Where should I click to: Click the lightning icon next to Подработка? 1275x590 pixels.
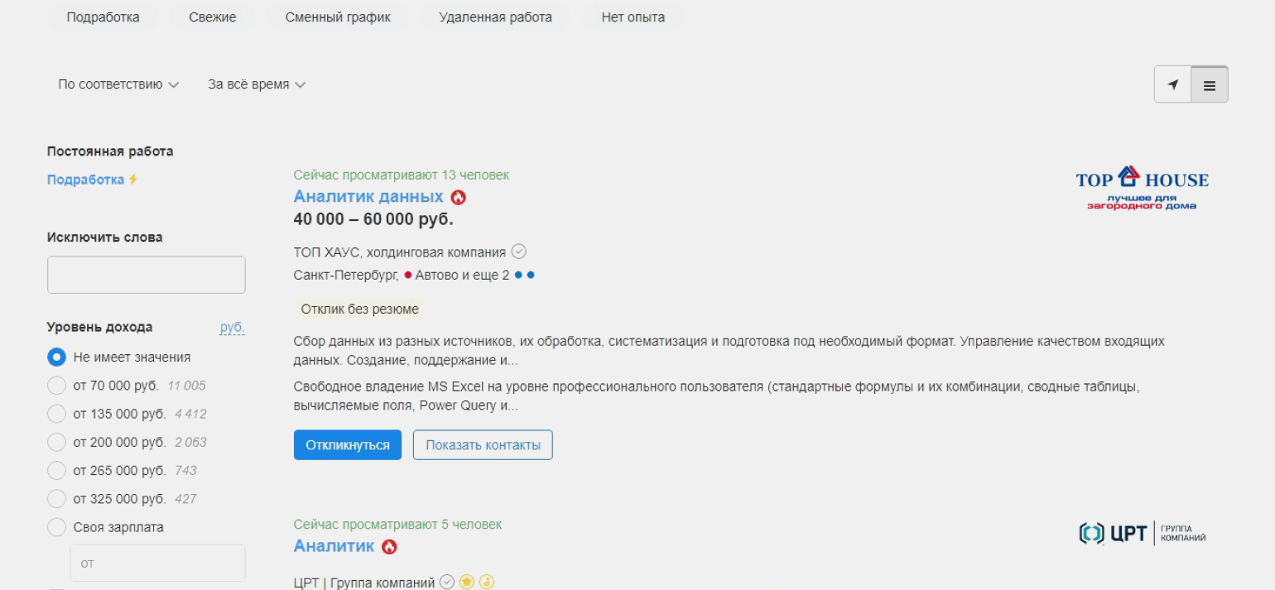pyautogui.click(x=133, y=180)
